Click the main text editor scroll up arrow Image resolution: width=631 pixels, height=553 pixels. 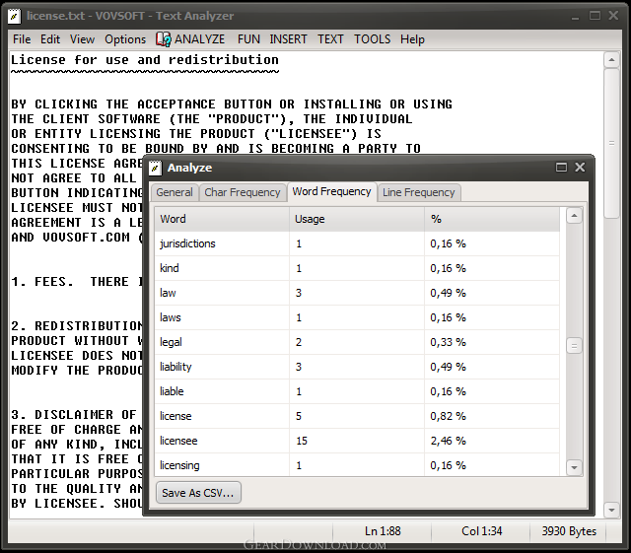point(611,60)
